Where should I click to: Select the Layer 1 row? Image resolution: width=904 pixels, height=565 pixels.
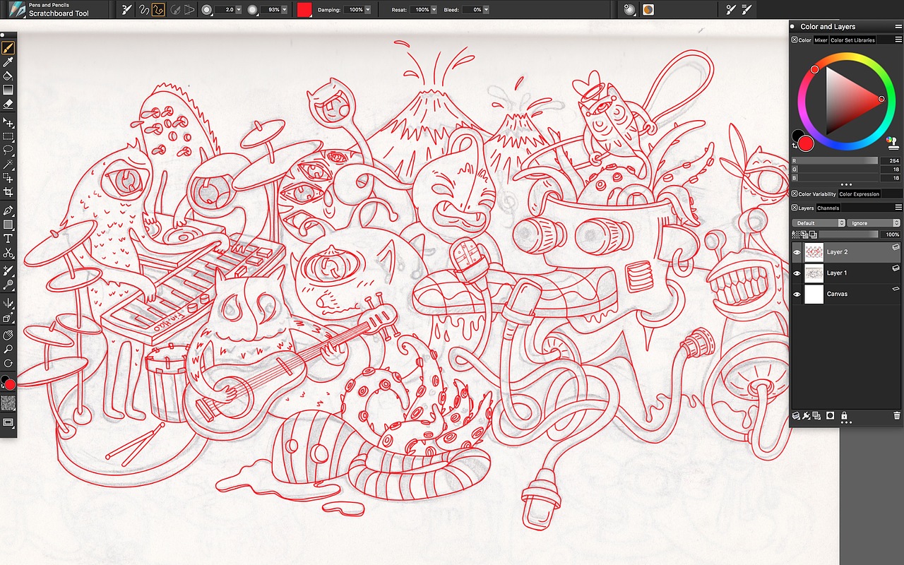point(846,273)
